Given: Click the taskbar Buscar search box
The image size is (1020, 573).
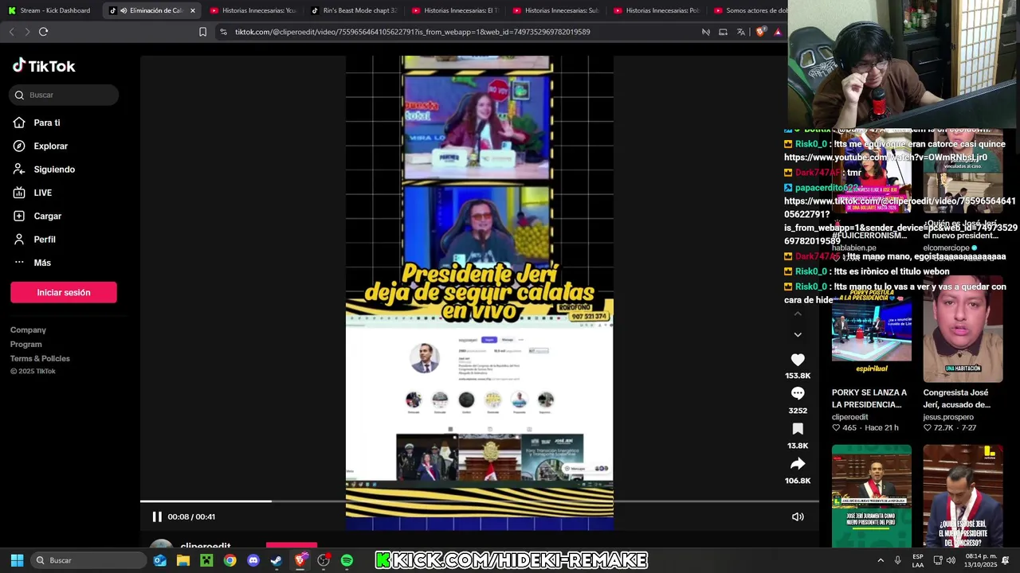Looking at the screenshot, I should point(88,560).
